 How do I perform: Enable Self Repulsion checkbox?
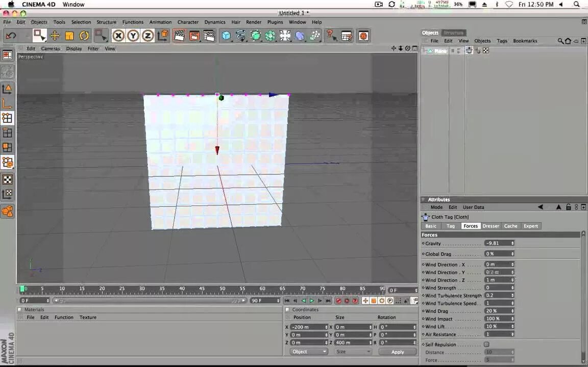[486, 344]
